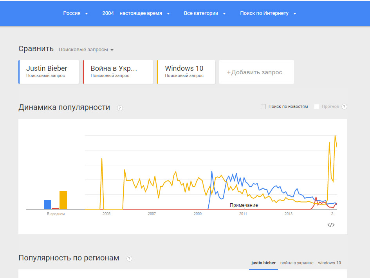The width and height of the screenshot is (370, 278).
Task: Select the Windows 10 search term card
Action: [x=186, y=72]
